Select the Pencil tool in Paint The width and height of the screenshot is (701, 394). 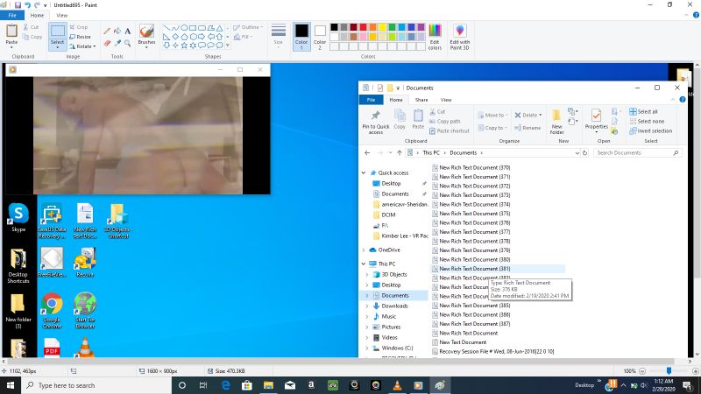click(107, 31)
